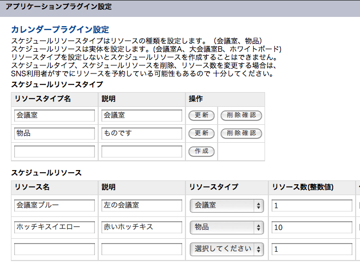Click resource type name field containing 物品
The height and width of the screenshot is (266, 360).
(x=55, y=134)
